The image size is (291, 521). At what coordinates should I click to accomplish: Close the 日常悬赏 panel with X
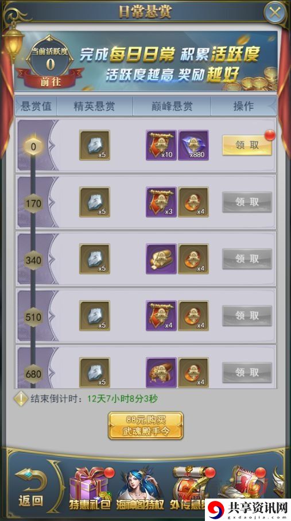click(275, 13)
